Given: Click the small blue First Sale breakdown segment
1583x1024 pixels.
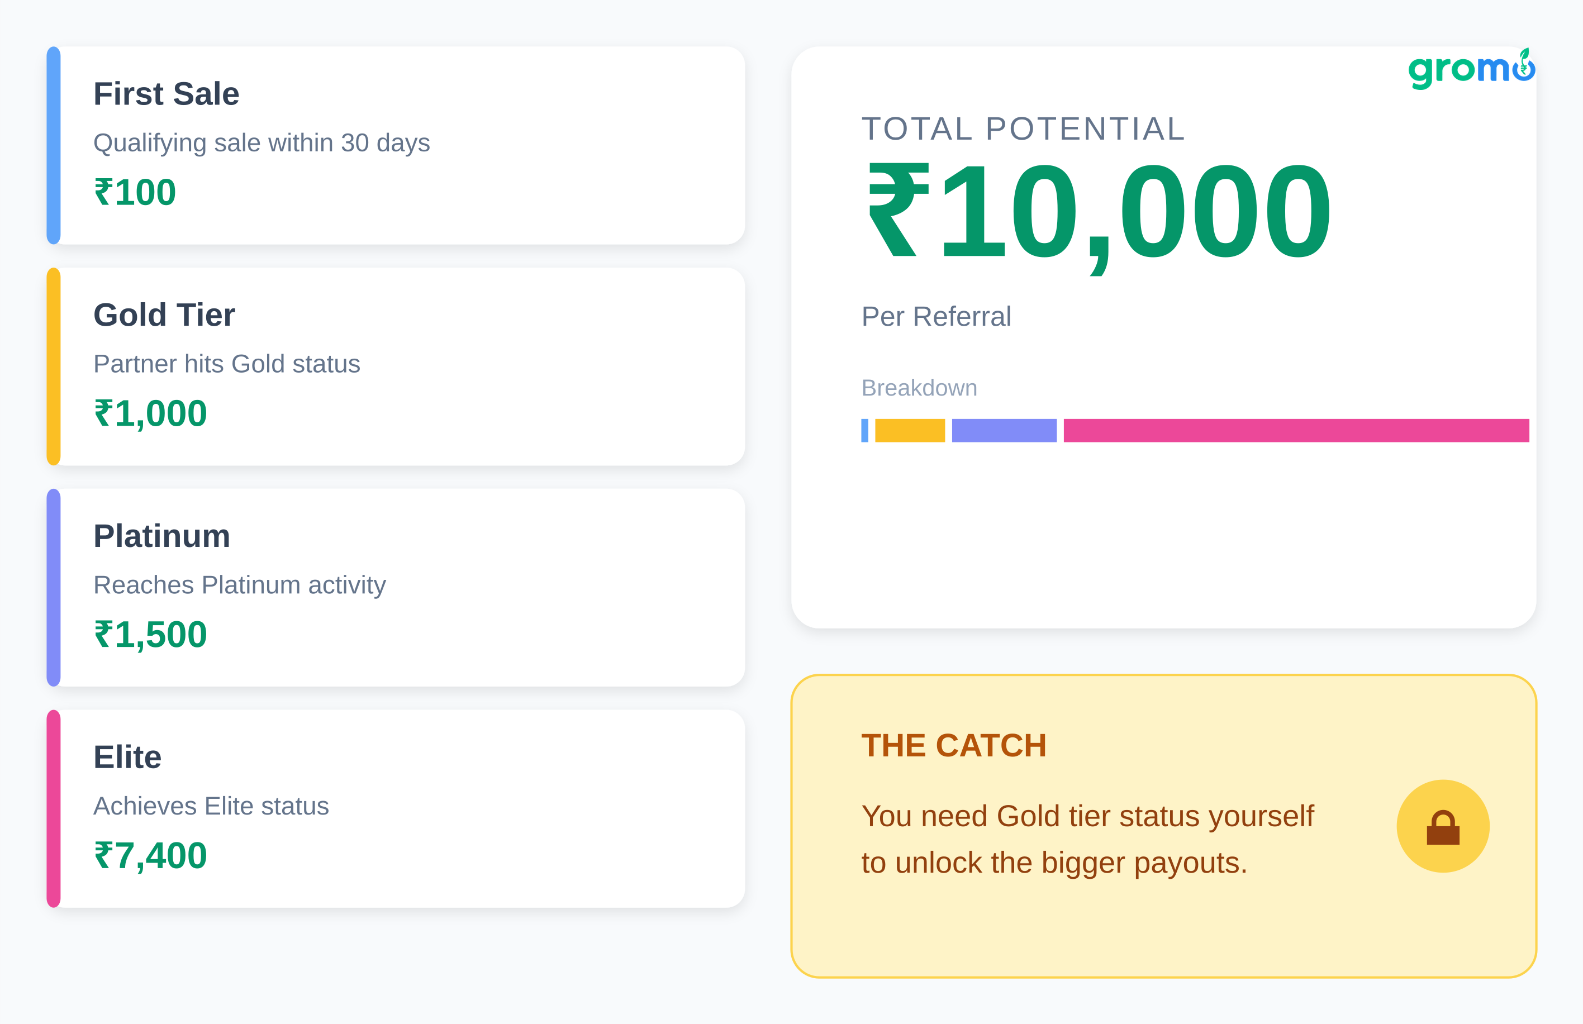Looking at the screenshot, I should coord(864,430).
